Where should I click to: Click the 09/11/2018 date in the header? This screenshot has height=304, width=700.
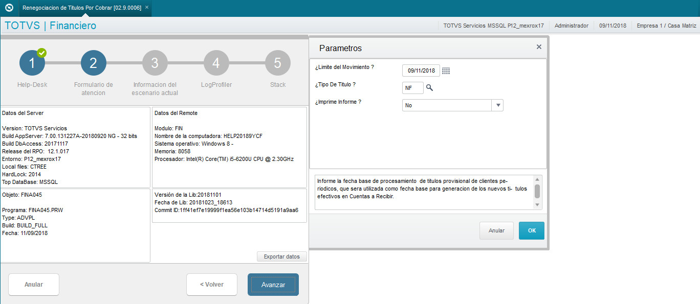612,26
